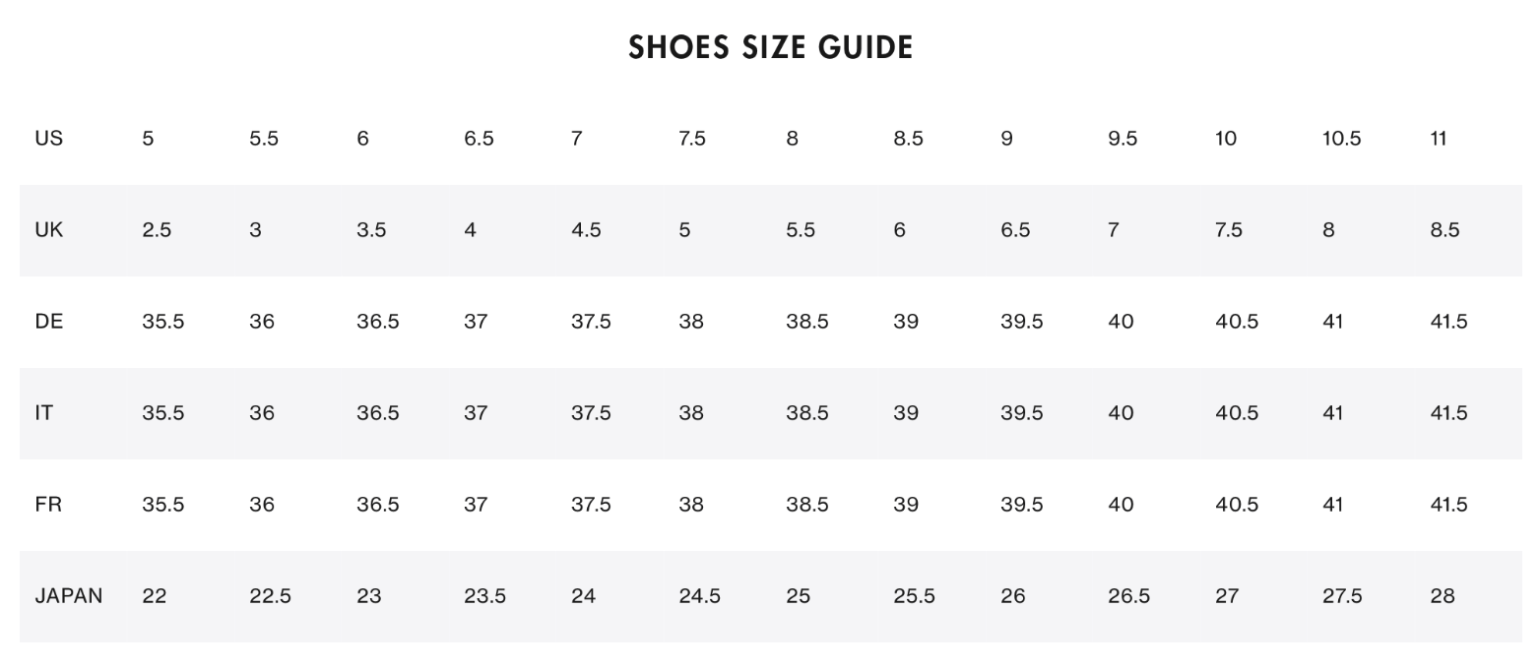Viewport: 1540px width, 669px height.
Task: Click DE size 37 cell
Action: tap(475, 322)
